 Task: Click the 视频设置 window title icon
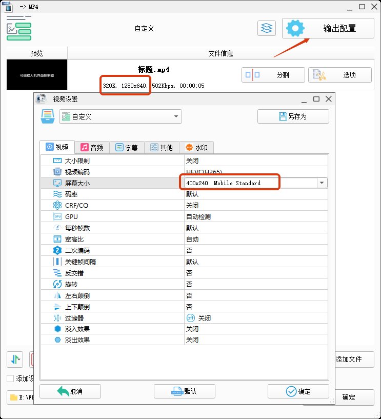click(x=41, y=99)
